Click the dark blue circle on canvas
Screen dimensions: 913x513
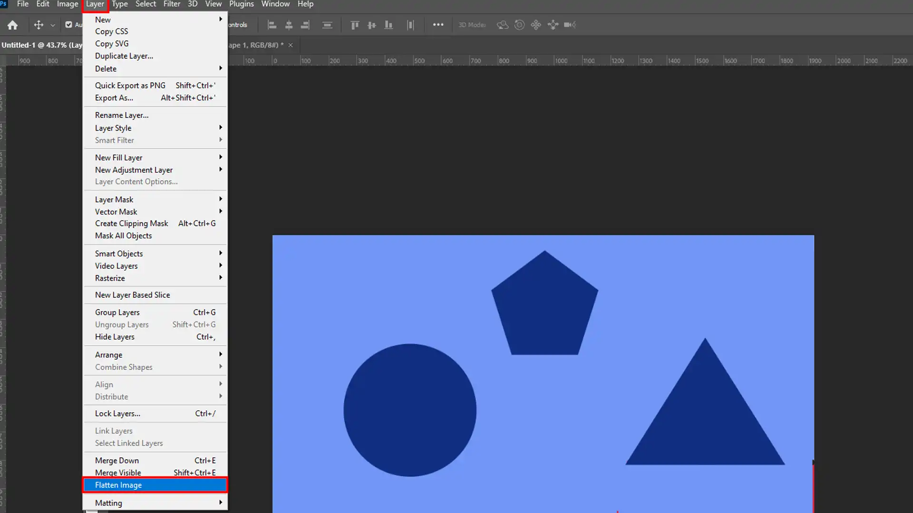[x=410, y=410]
